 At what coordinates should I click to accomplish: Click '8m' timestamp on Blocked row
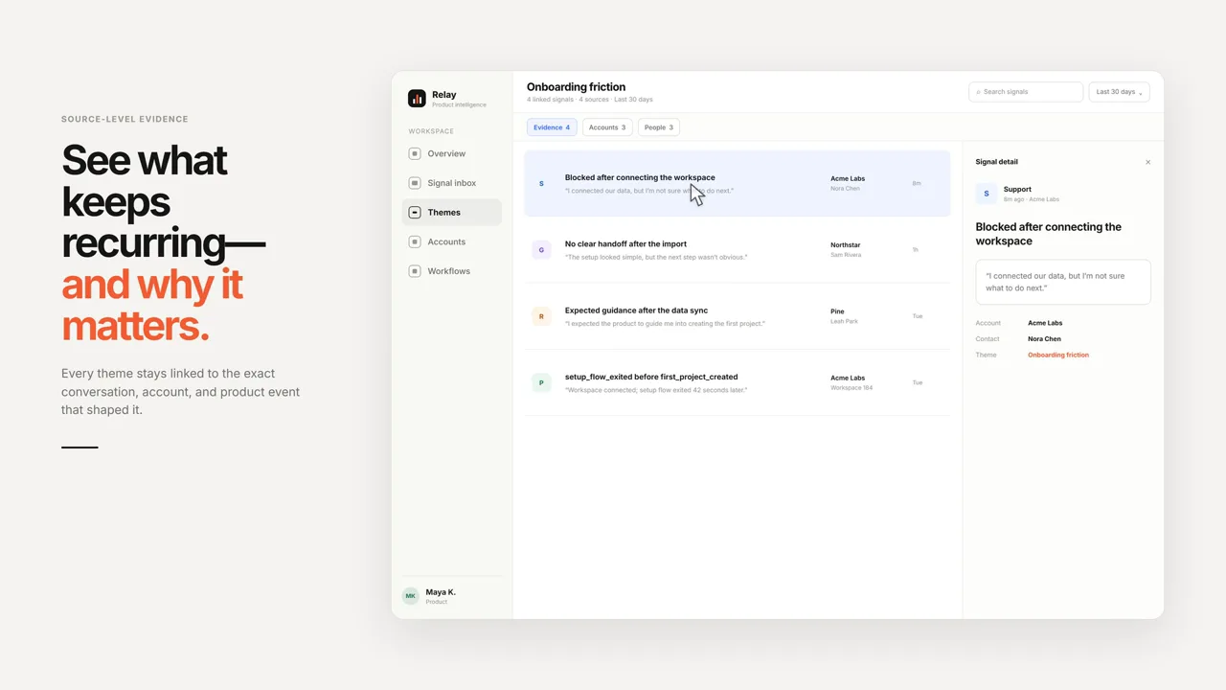coord(917,183)
